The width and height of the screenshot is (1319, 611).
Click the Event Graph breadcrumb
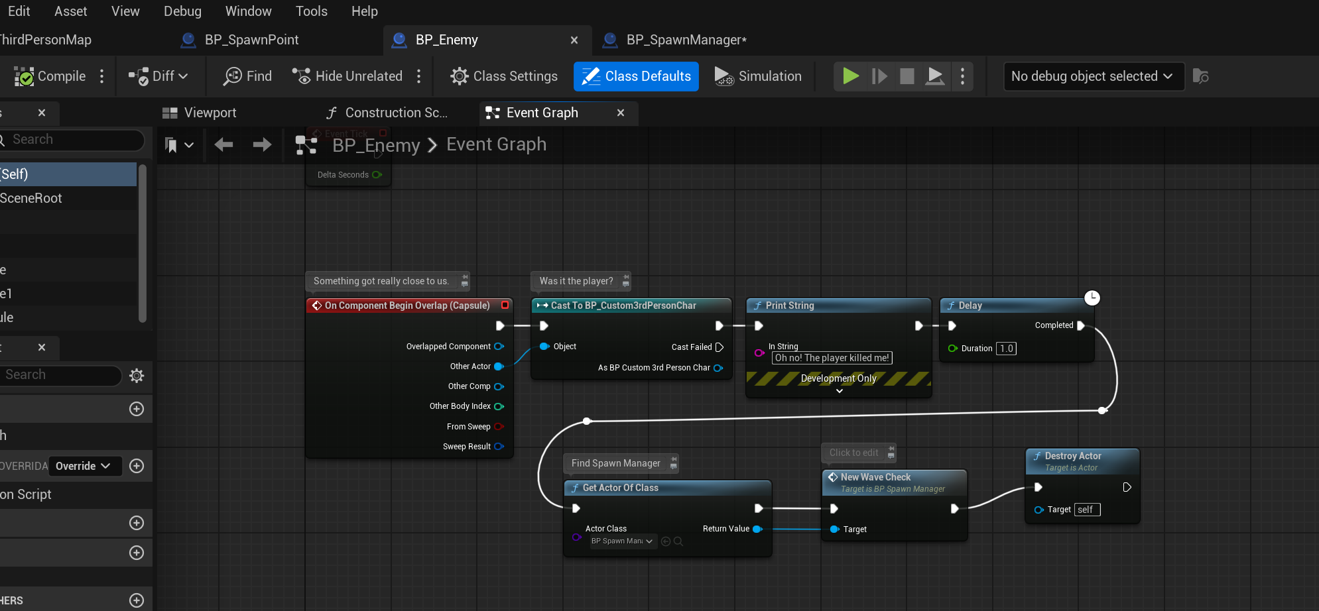(x=496, y=144)
